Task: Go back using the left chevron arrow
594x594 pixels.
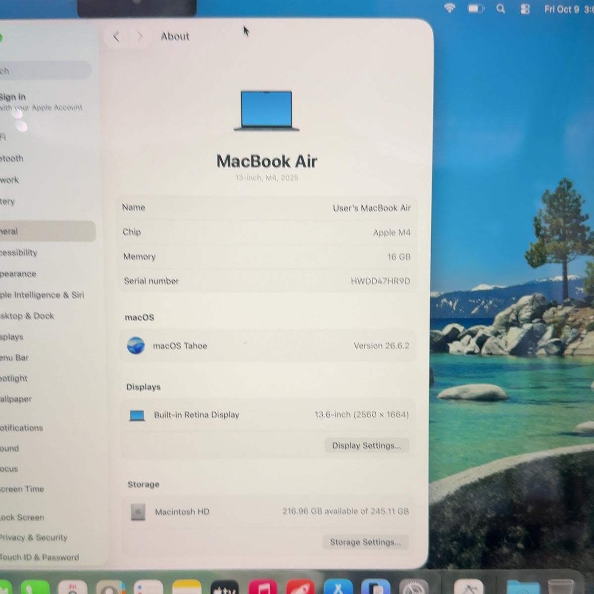Action: pyautogui.click(x=116, y=37)
